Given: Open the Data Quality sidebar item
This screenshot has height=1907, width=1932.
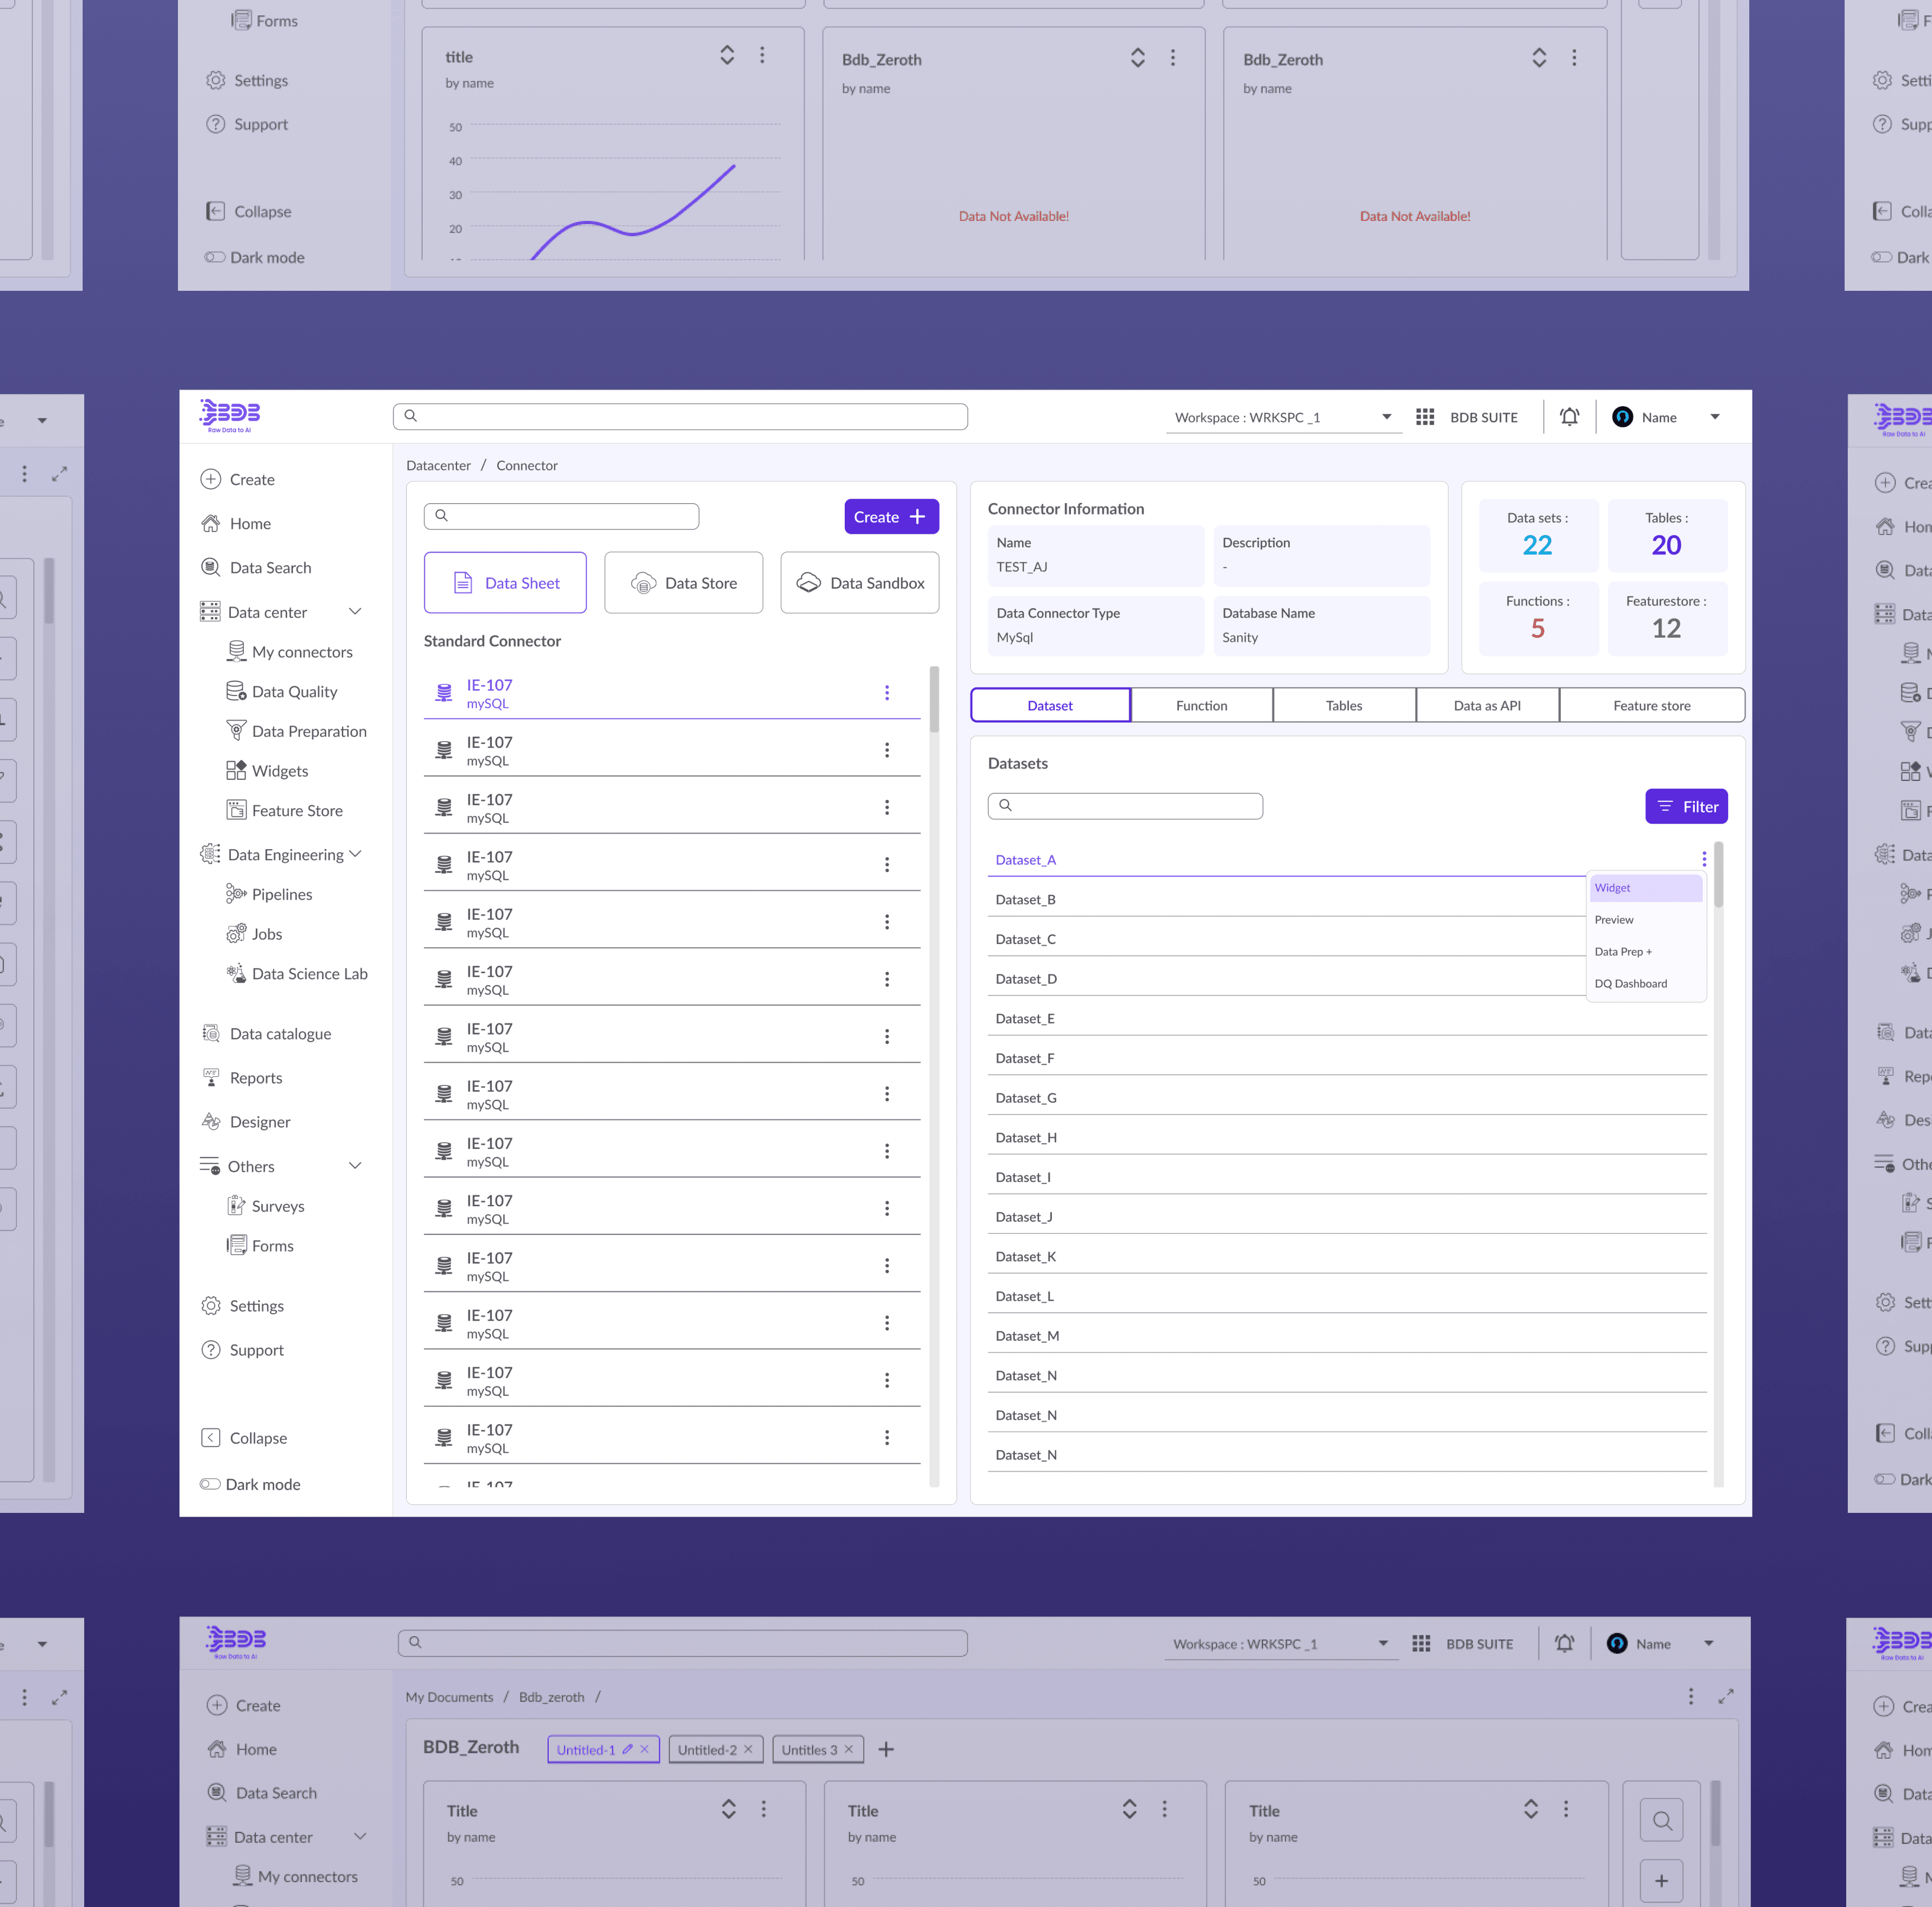Looking at the screenshot, I should (294, 691).
